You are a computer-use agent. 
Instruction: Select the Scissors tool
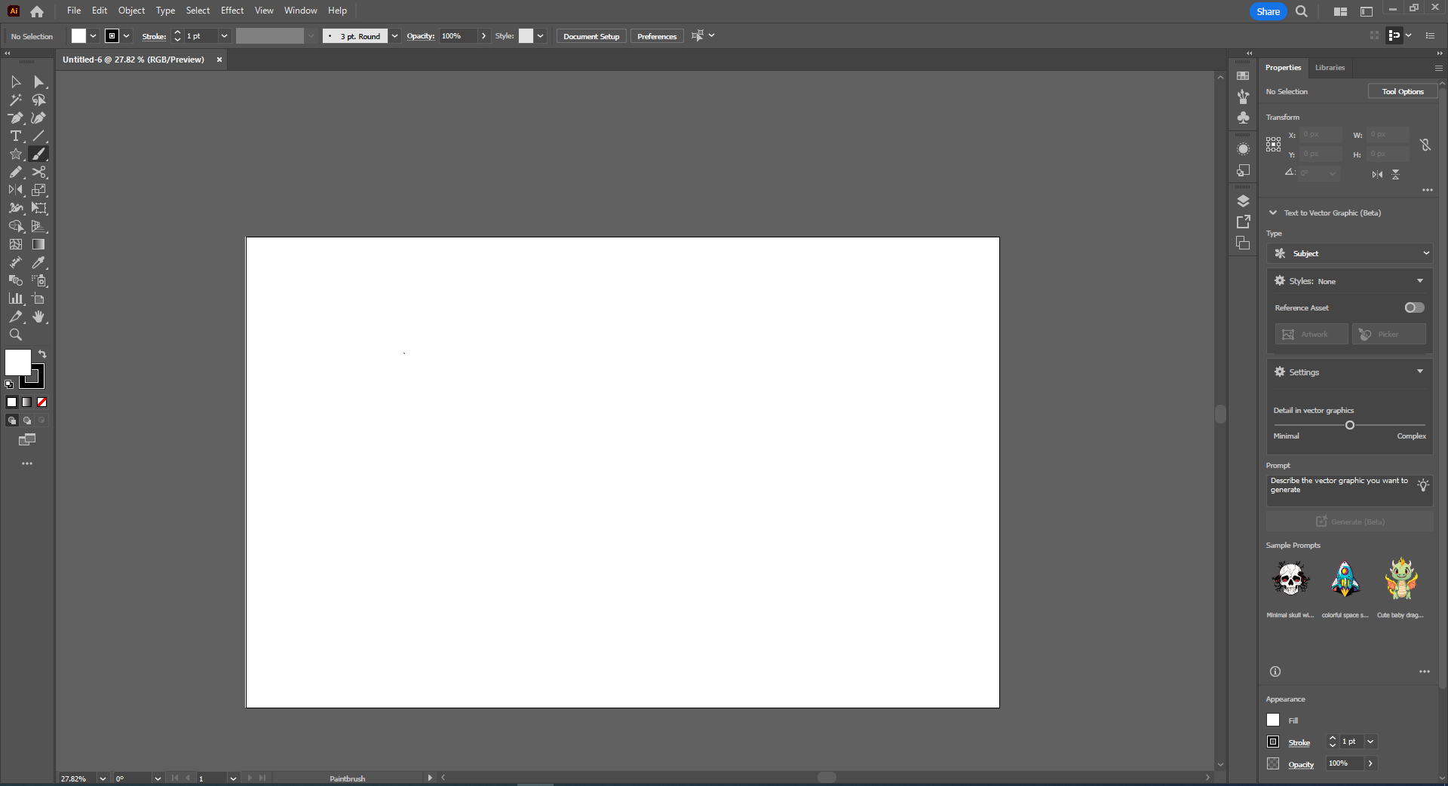pyautogui.click(x=39, y=172)
